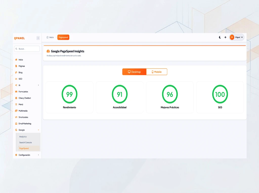Collapse the sidebar with the arrow button
This screenshot has width=259, height=193.
click(x=38, y=38)
